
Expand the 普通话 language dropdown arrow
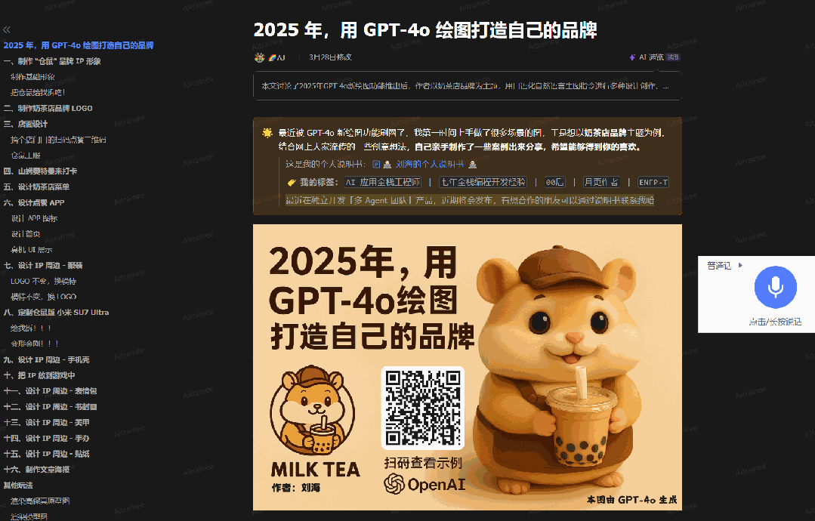tap(740, 266)
